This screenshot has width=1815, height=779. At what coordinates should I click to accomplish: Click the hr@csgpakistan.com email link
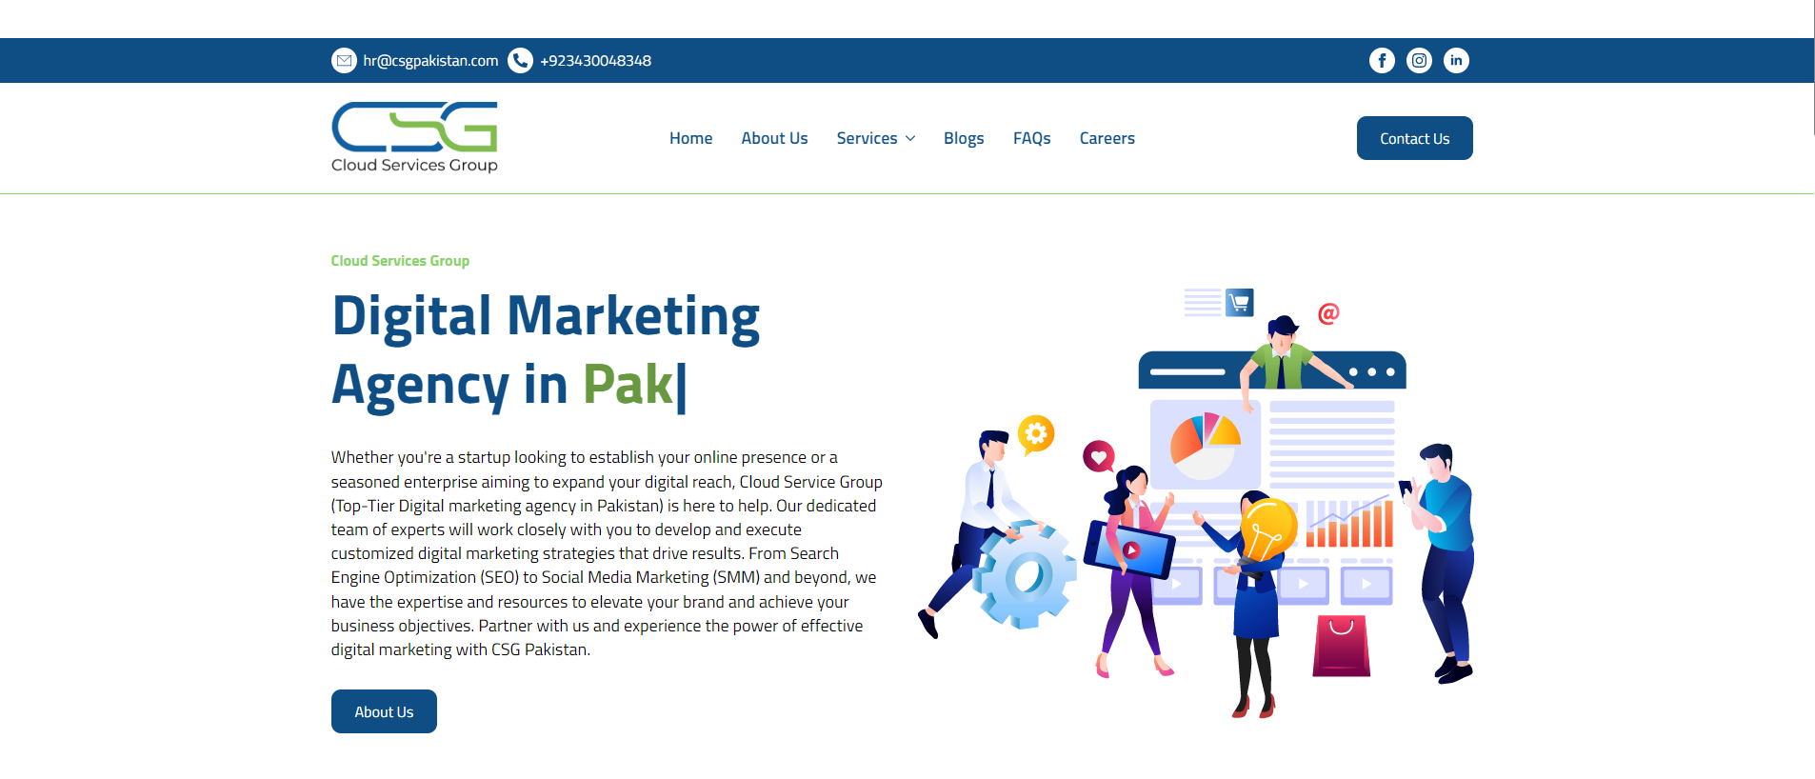(x=430, y=61)
